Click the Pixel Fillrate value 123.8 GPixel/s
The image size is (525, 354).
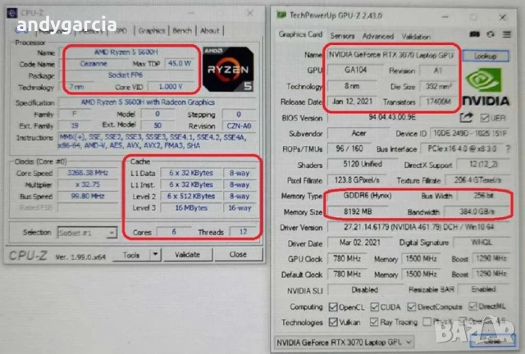[x=357, y=180]
